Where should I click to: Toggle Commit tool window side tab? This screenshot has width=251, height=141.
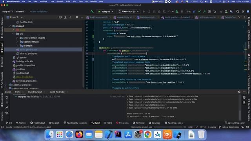2,62
